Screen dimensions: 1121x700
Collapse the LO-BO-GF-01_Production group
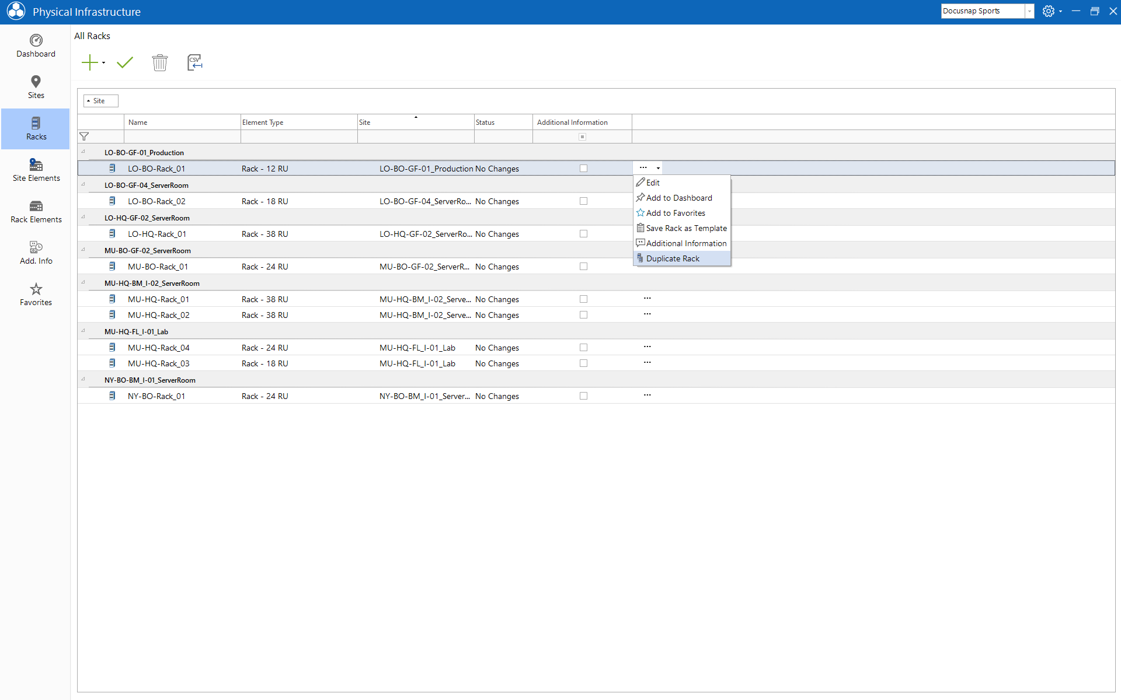point(83,152)
